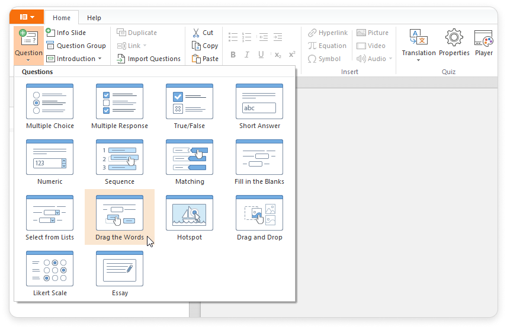Add an Info Slide
This screenshot has height=329, width=507.
coord(66,33)
